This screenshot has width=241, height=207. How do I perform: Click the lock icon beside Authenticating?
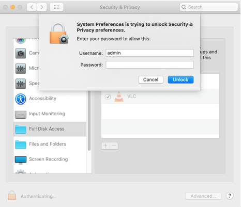tap(12, 195)
